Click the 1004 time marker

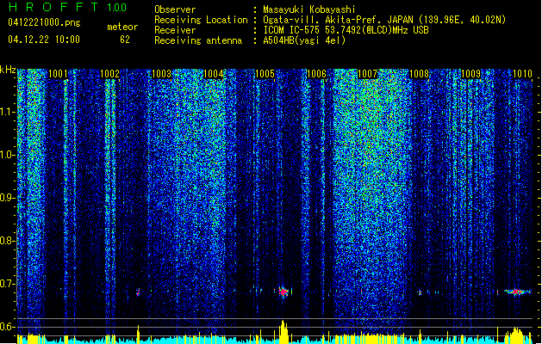coord(214,73)
